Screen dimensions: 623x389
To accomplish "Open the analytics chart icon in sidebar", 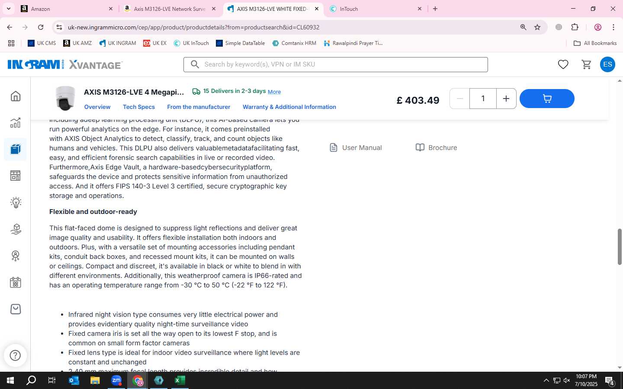I will [x=16, y=123].
